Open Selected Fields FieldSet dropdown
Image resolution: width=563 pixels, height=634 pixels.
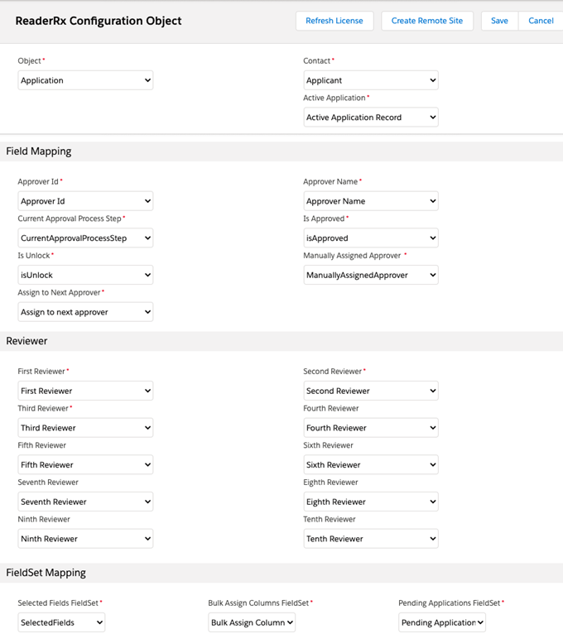(x=61, y=622)
